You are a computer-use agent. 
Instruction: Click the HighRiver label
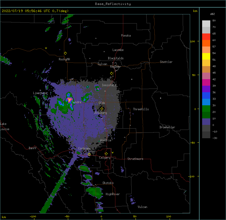[113, 194]
